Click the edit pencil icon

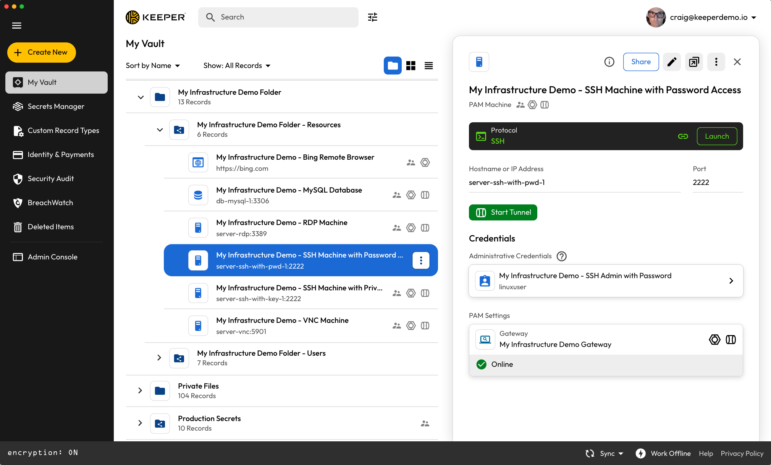click(x=672, y=62)
